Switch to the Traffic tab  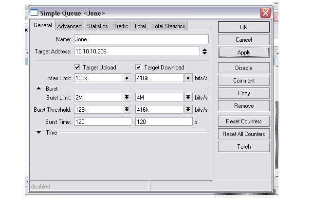pyautogui.click(x=121, y=26)
